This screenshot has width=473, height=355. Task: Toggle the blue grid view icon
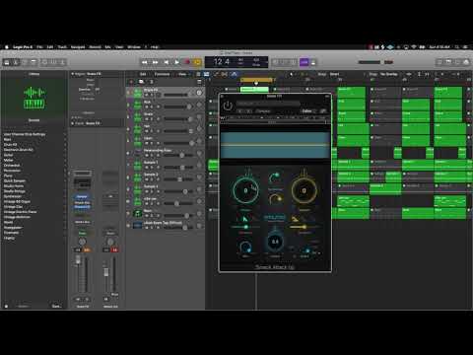click(207, 74)
